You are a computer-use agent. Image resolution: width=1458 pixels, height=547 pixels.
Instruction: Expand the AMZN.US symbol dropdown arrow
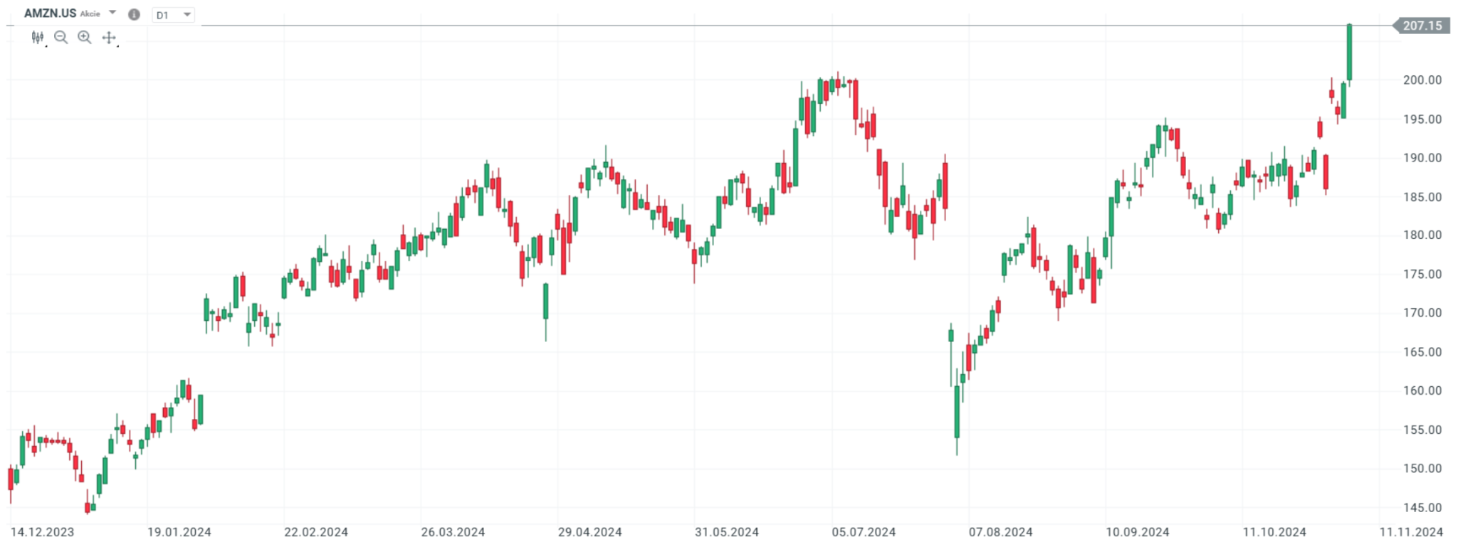tap(112, 13)
